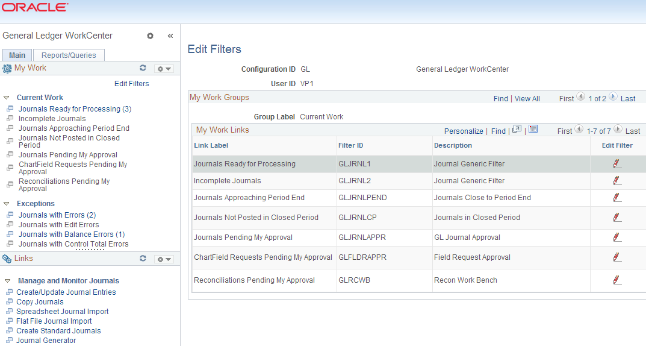Click icon beside Copy Journals link
This screenshot has width=646, height=346.
(10, 301)
